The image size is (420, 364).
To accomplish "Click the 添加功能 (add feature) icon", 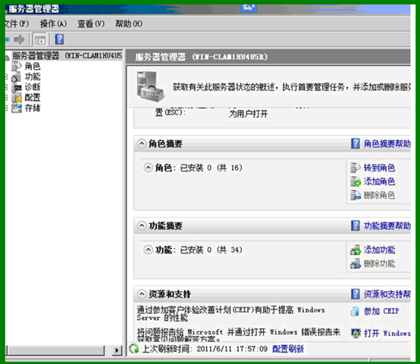I will point(356,250).
